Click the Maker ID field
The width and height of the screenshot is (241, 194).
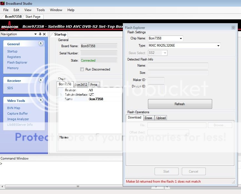156,80
